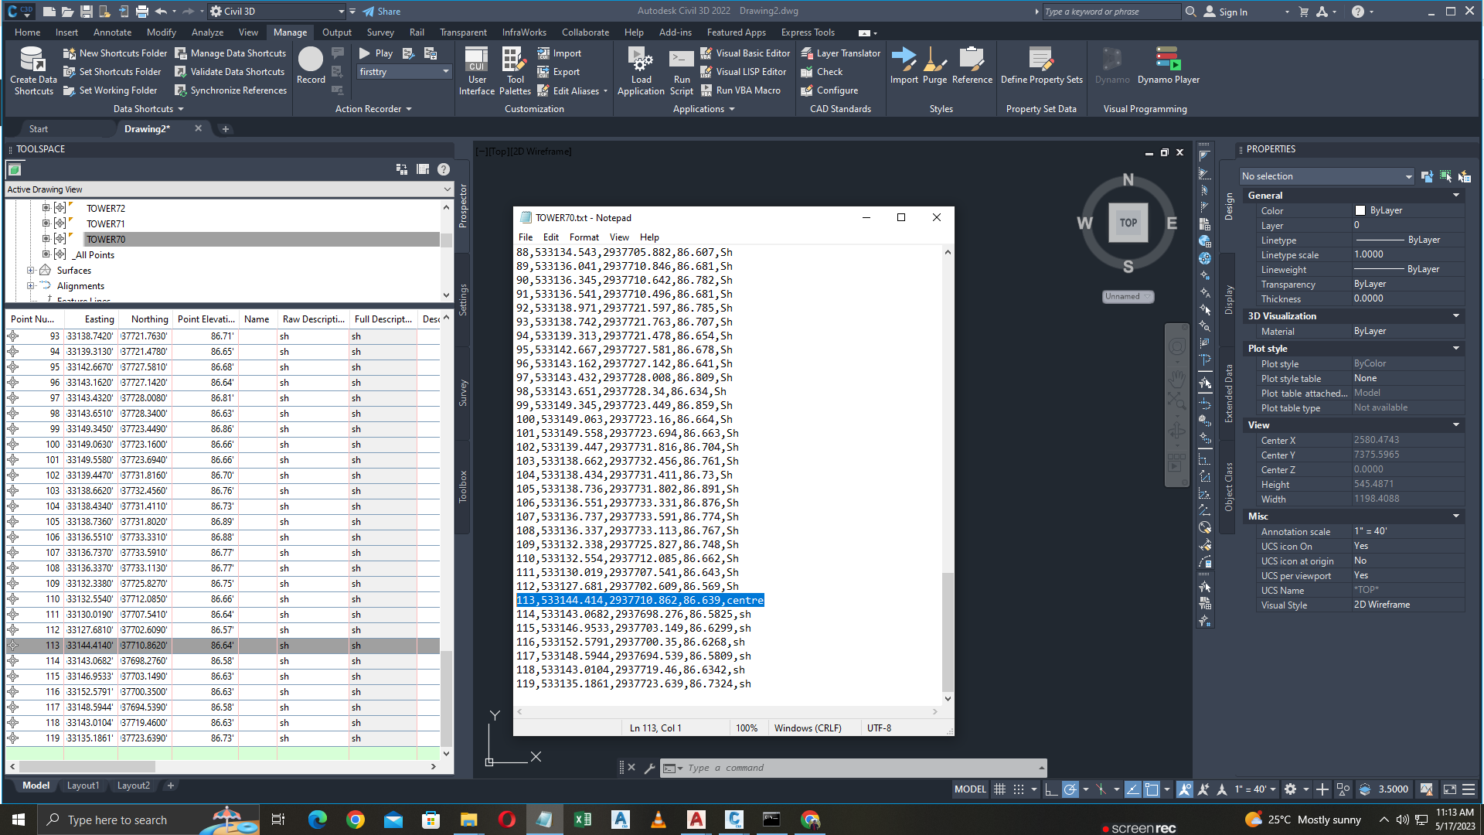This screenshot has height=835, width=1484.
Task: Toggle drawing grid display in status bar
Action: (x=999, y=789)
